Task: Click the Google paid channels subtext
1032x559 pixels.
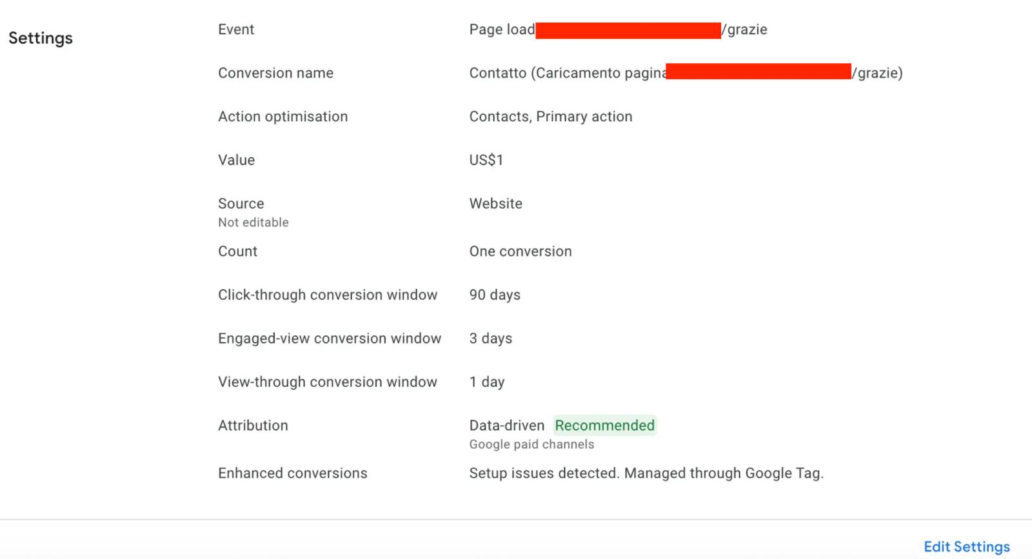Action: pyautogui.click(x=531, y=444)
